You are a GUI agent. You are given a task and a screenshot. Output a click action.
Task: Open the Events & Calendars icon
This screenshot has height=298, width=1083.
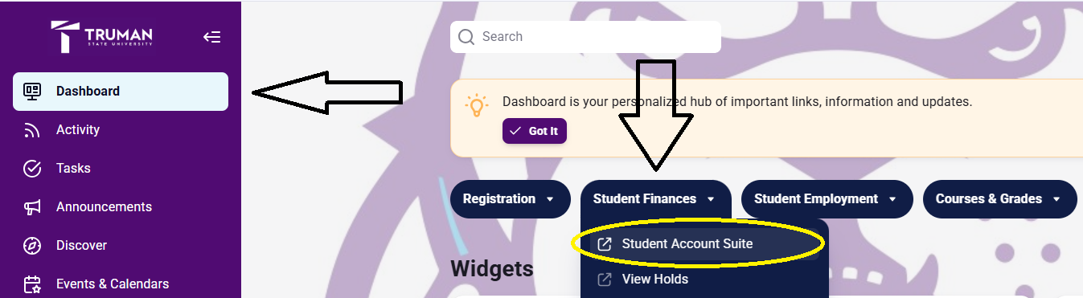pyautogui.click(x=32, y=284)
